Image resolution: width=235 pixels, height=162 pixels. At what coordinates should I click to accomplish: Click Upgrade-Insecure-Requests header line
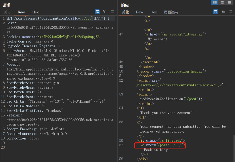[34, 46]
